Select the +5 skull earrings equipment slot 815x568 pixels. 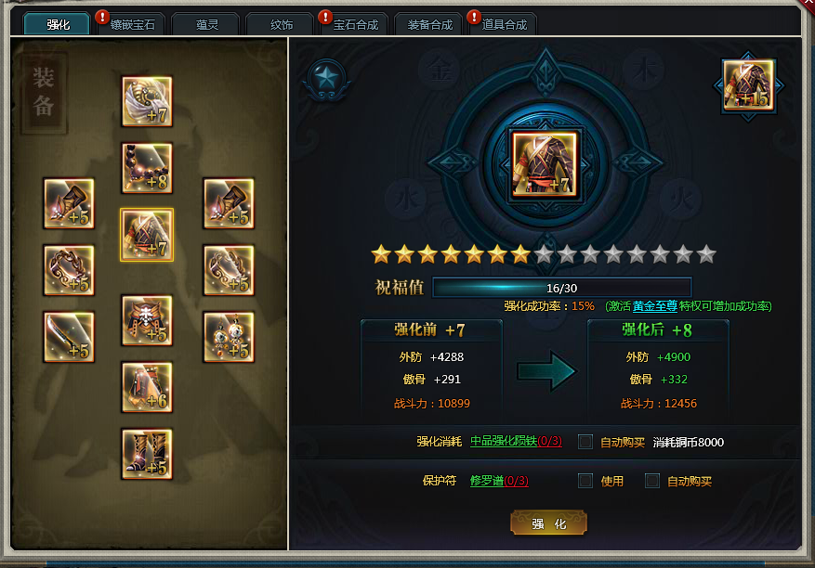pyautogui.click(x=229, y=337)
